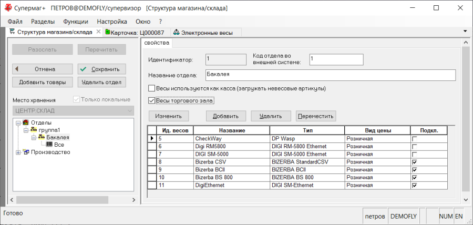This screenshot has height=225, width=473.
Task: Disable Подкл. checkbox for Bizerba CSV row
Action: pos(415,162)
